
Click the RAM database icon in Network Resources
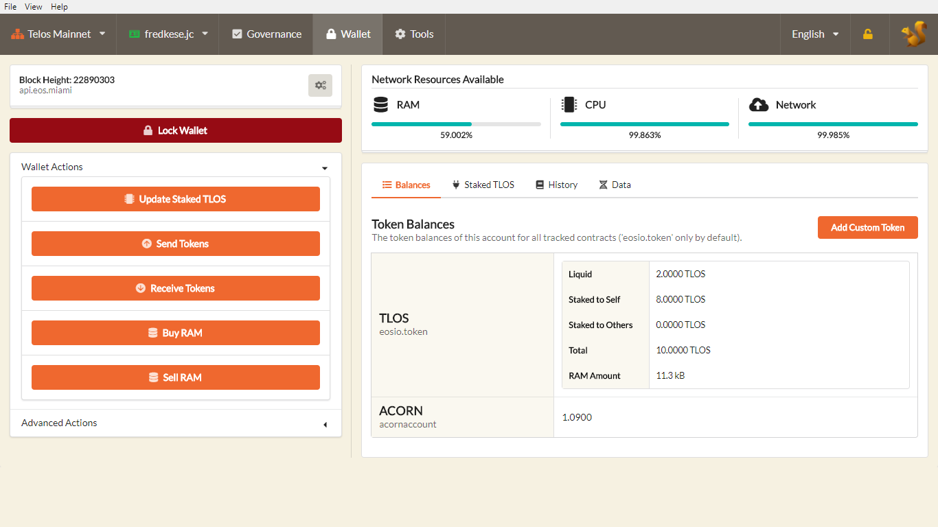(381, 105)
